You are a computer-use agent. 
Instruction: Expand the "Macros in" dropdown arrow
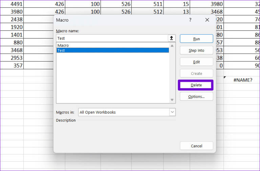point(172,112)
